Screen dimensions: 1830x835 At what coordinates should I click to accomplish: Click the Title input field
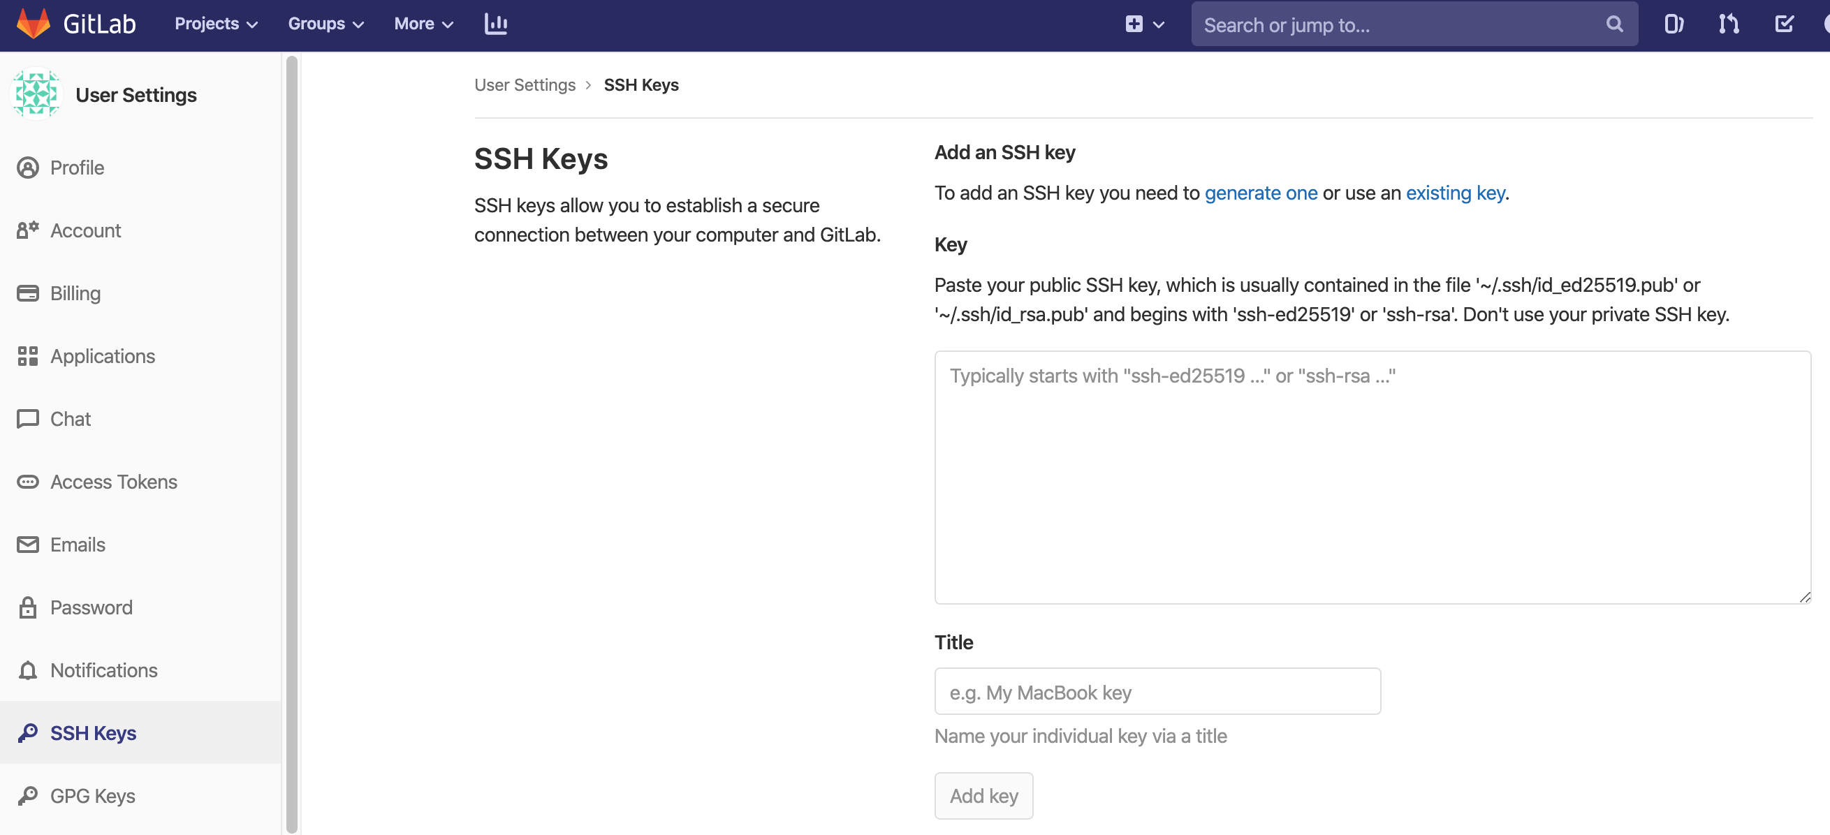(1157, 692)
